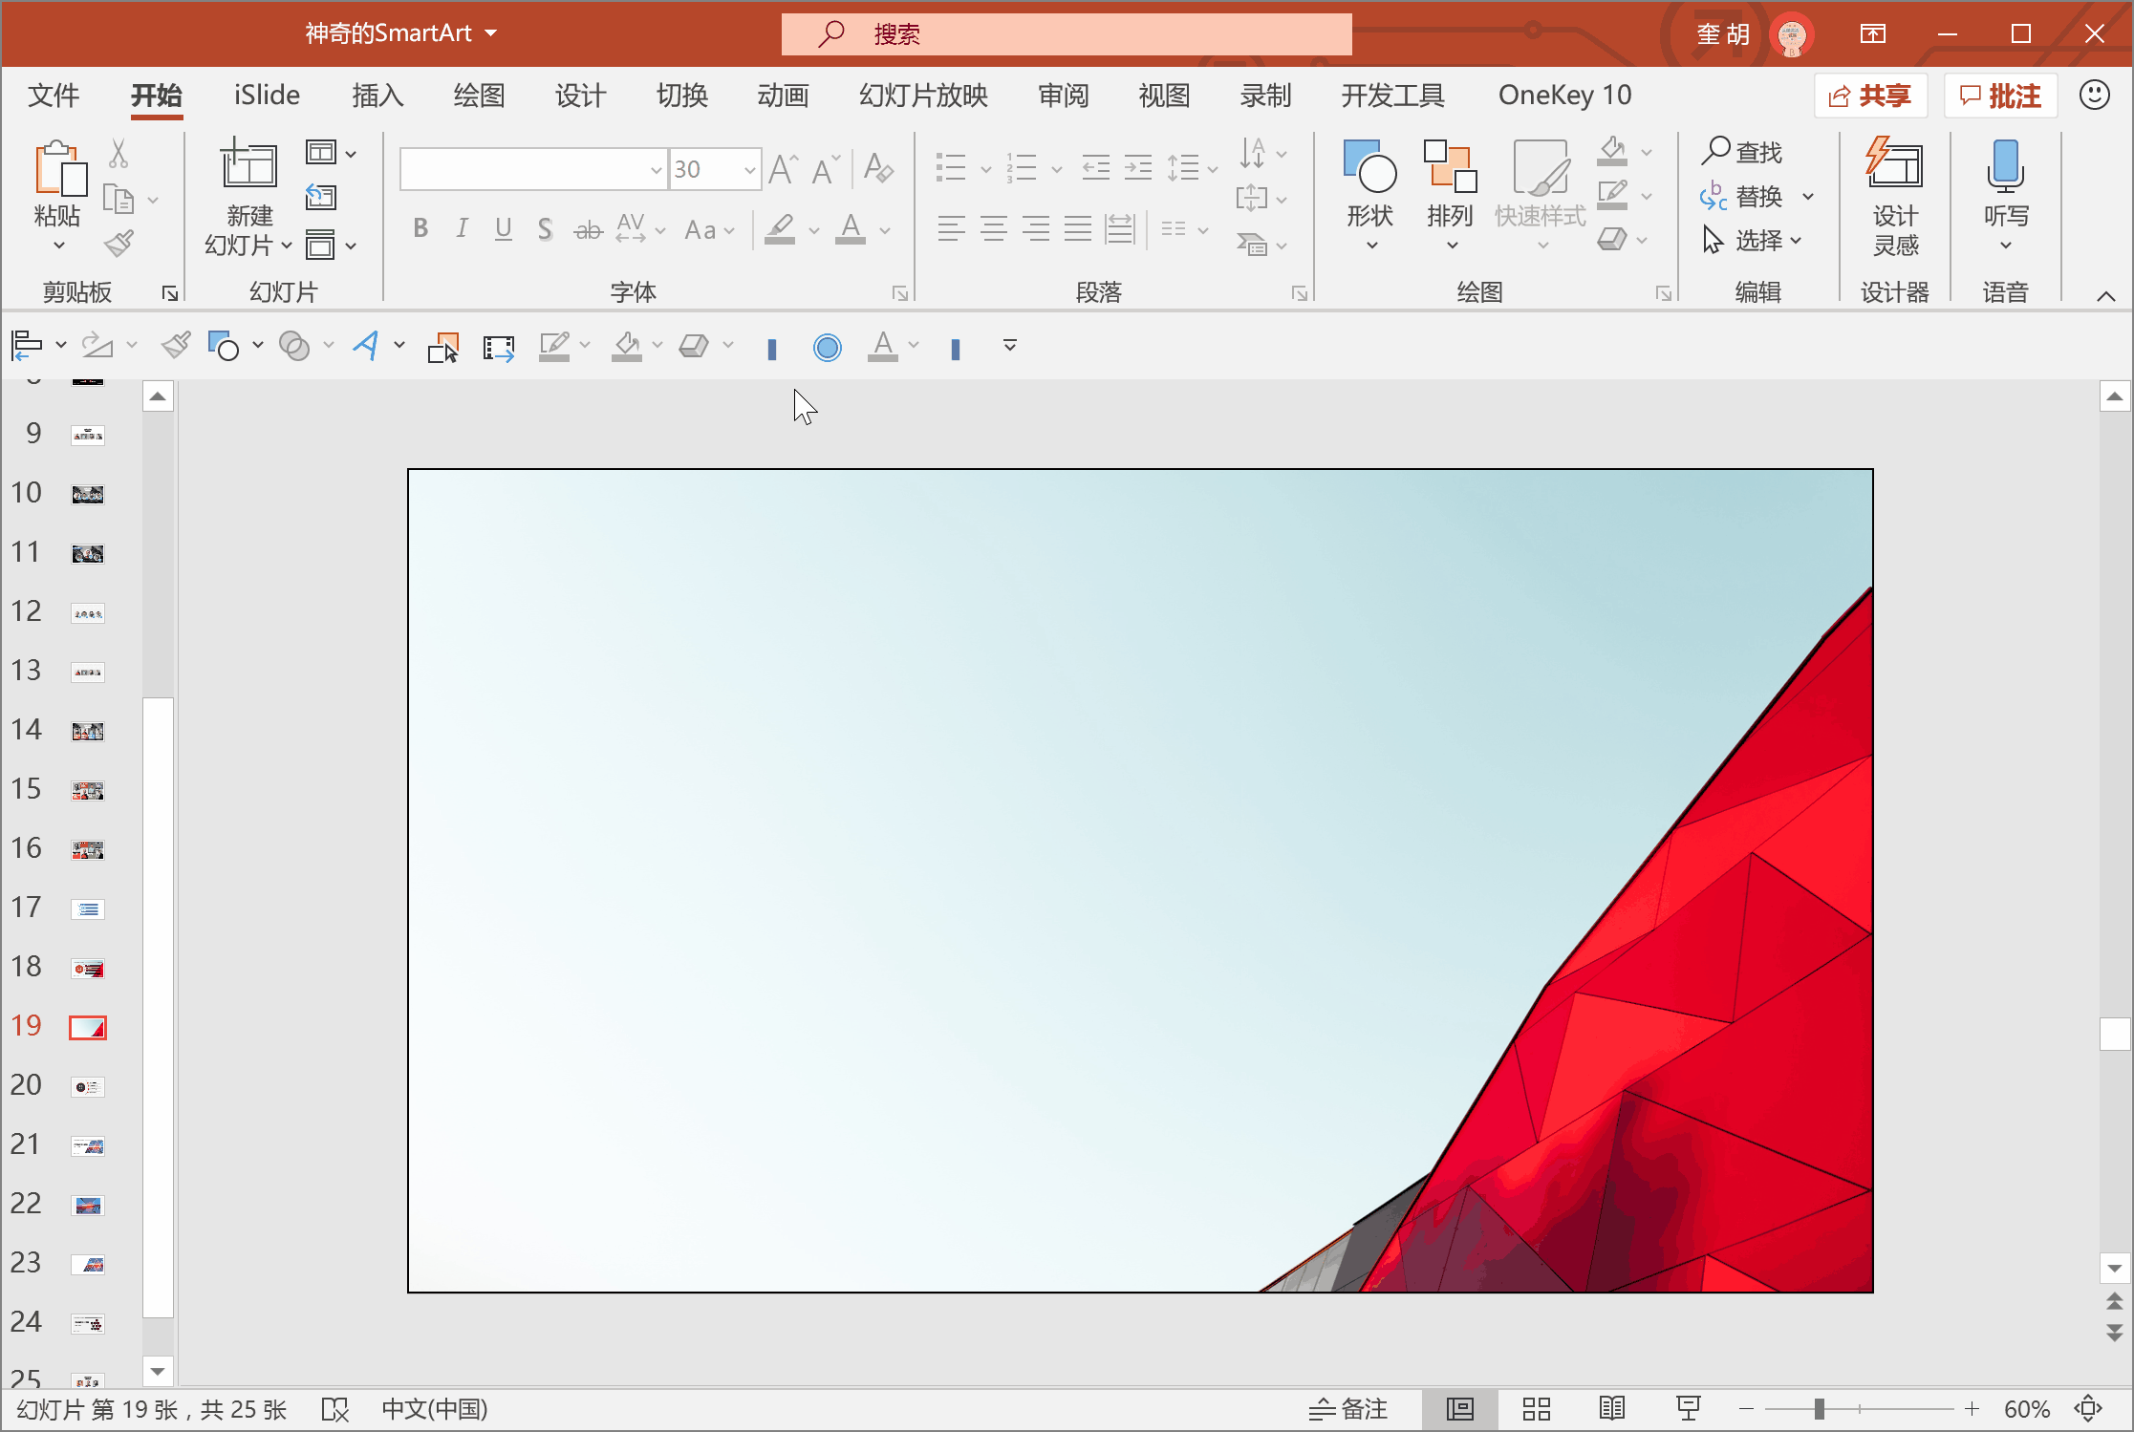Click the Cut scissors icon
2134x1432 pixels.
[x=119, y=153]
